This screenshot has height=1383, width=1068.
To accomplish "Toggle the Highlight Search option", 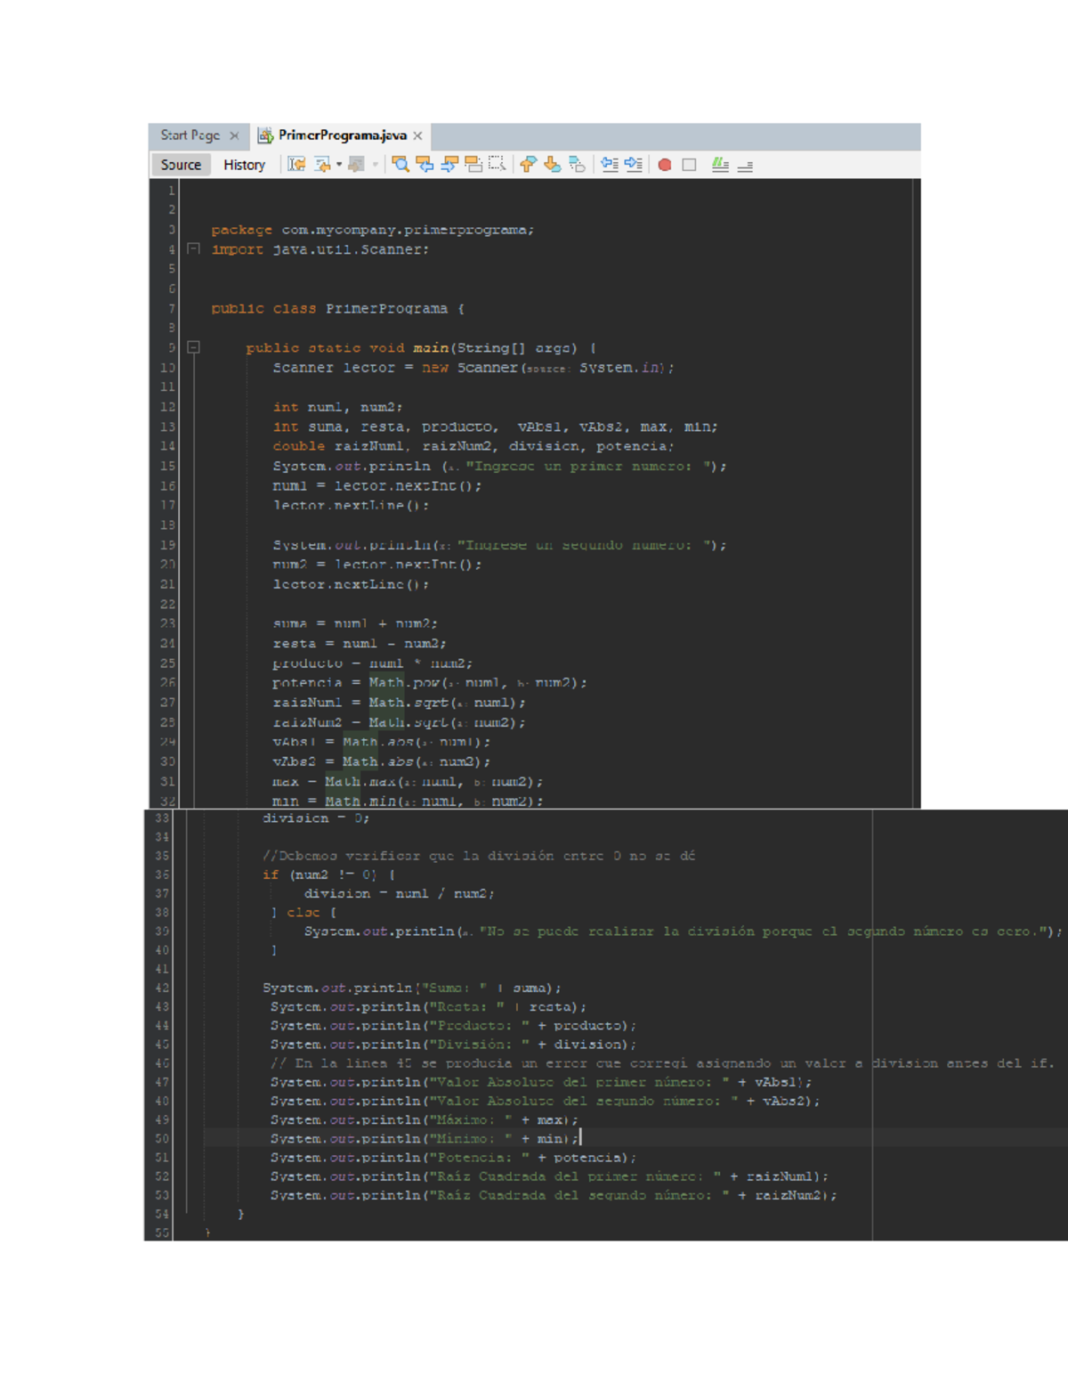I will [473, 165].
